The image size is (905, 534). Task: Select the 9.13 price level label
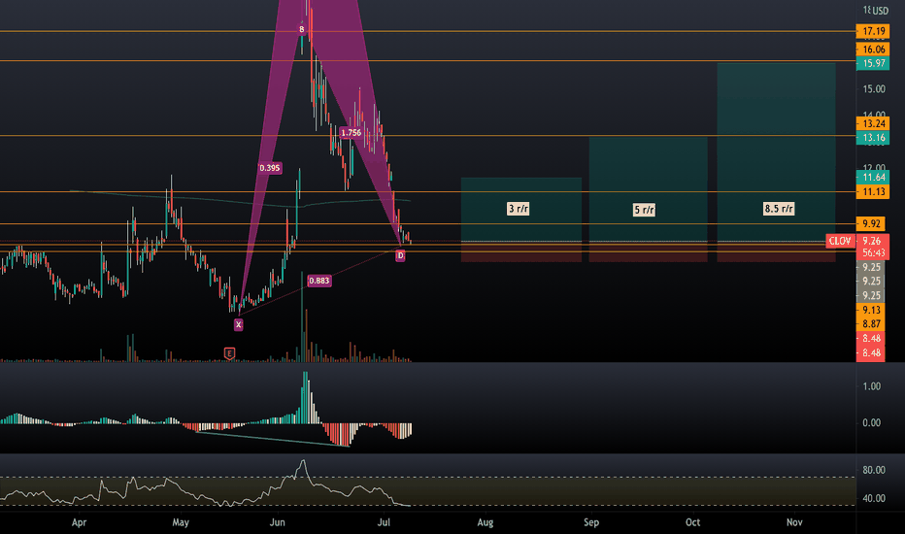click(870, 310)
